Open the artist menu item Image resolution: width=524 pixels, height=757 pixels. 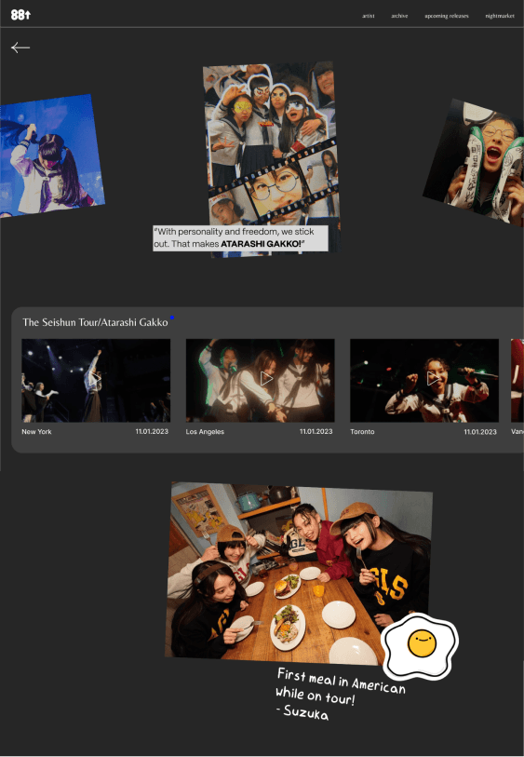(369, 16)
